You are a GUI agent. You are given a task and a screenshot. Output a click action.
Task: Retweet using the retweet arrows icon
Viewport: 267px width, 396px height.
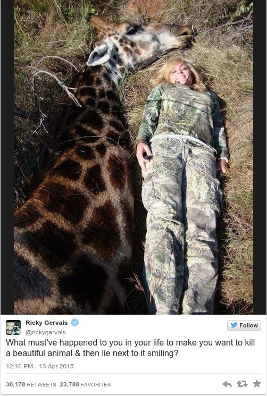242,384
